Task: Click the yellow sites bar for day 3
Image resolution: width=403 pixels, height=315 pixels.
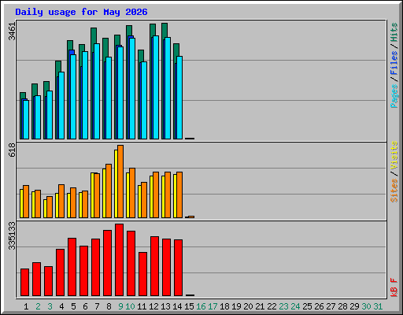Action: 45,209
